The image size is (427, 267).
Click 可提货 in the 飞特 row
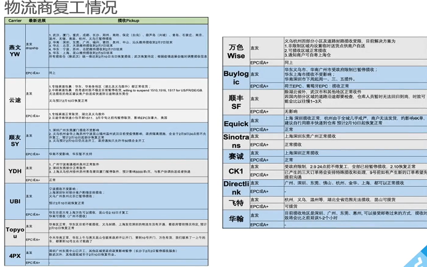(291, 206)
